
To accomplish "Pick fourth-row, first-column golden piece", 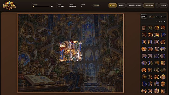I will (144, 49).
